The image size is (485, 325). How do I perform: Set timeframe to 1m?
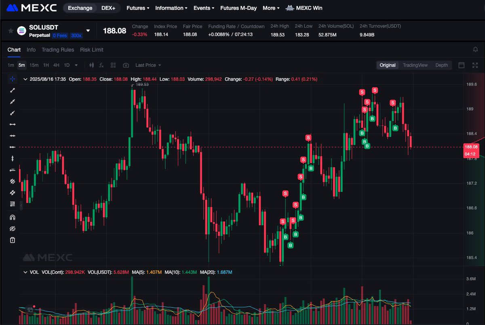tap(11, 65)
